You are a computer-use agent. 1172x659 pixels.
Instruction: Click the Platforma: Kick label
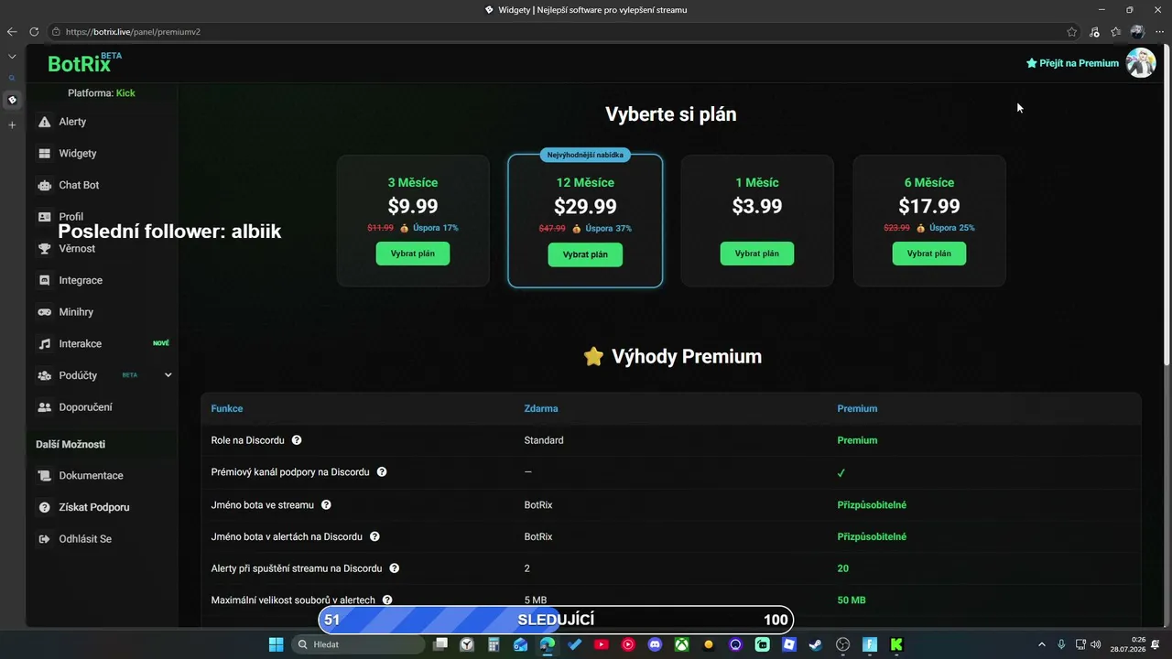(x=102, y=93)
